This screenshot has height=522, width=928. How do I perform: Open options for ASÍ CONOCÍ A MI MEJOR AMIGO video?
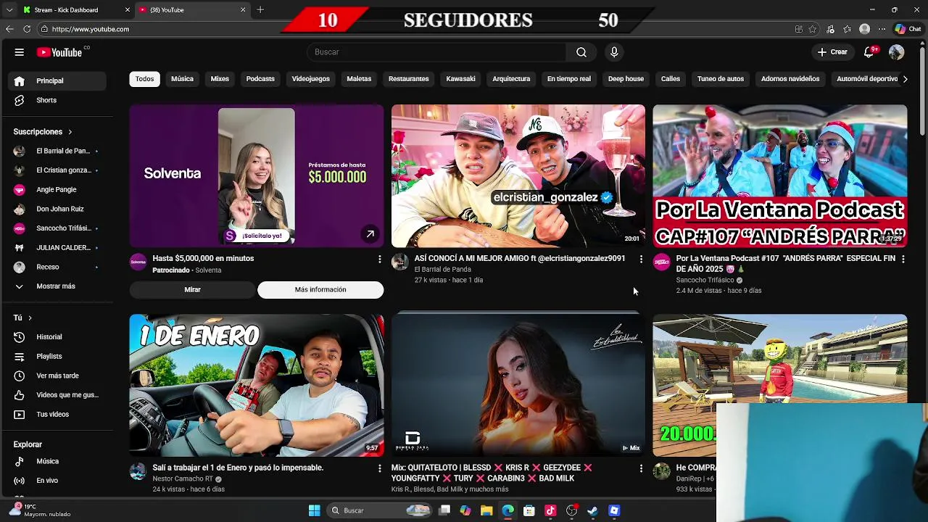(x=641, y=259)
